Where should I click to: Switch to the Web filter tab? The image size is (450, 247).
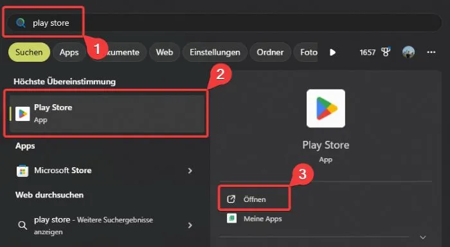(165, 52)
